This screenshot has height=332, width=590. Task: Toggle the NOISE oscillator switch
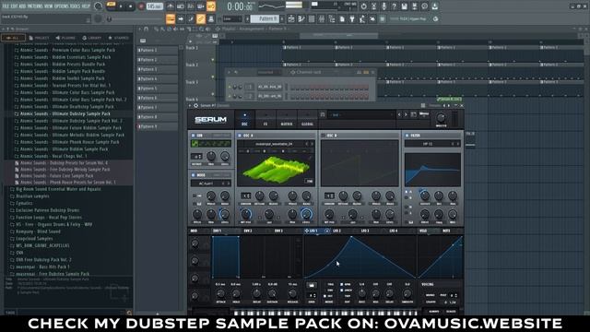pyautogui.click(x=193, y=175)
